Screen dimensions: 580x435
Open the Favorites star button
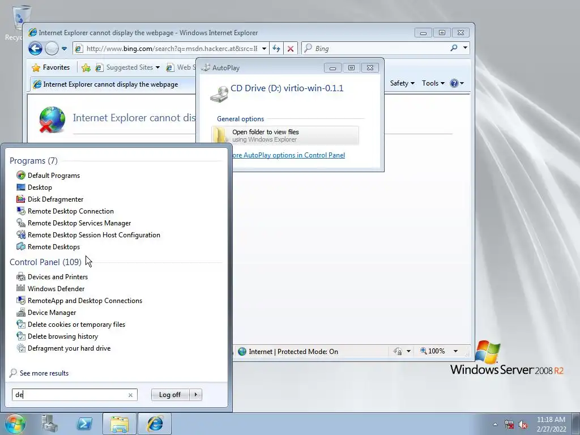click(50, 67)
